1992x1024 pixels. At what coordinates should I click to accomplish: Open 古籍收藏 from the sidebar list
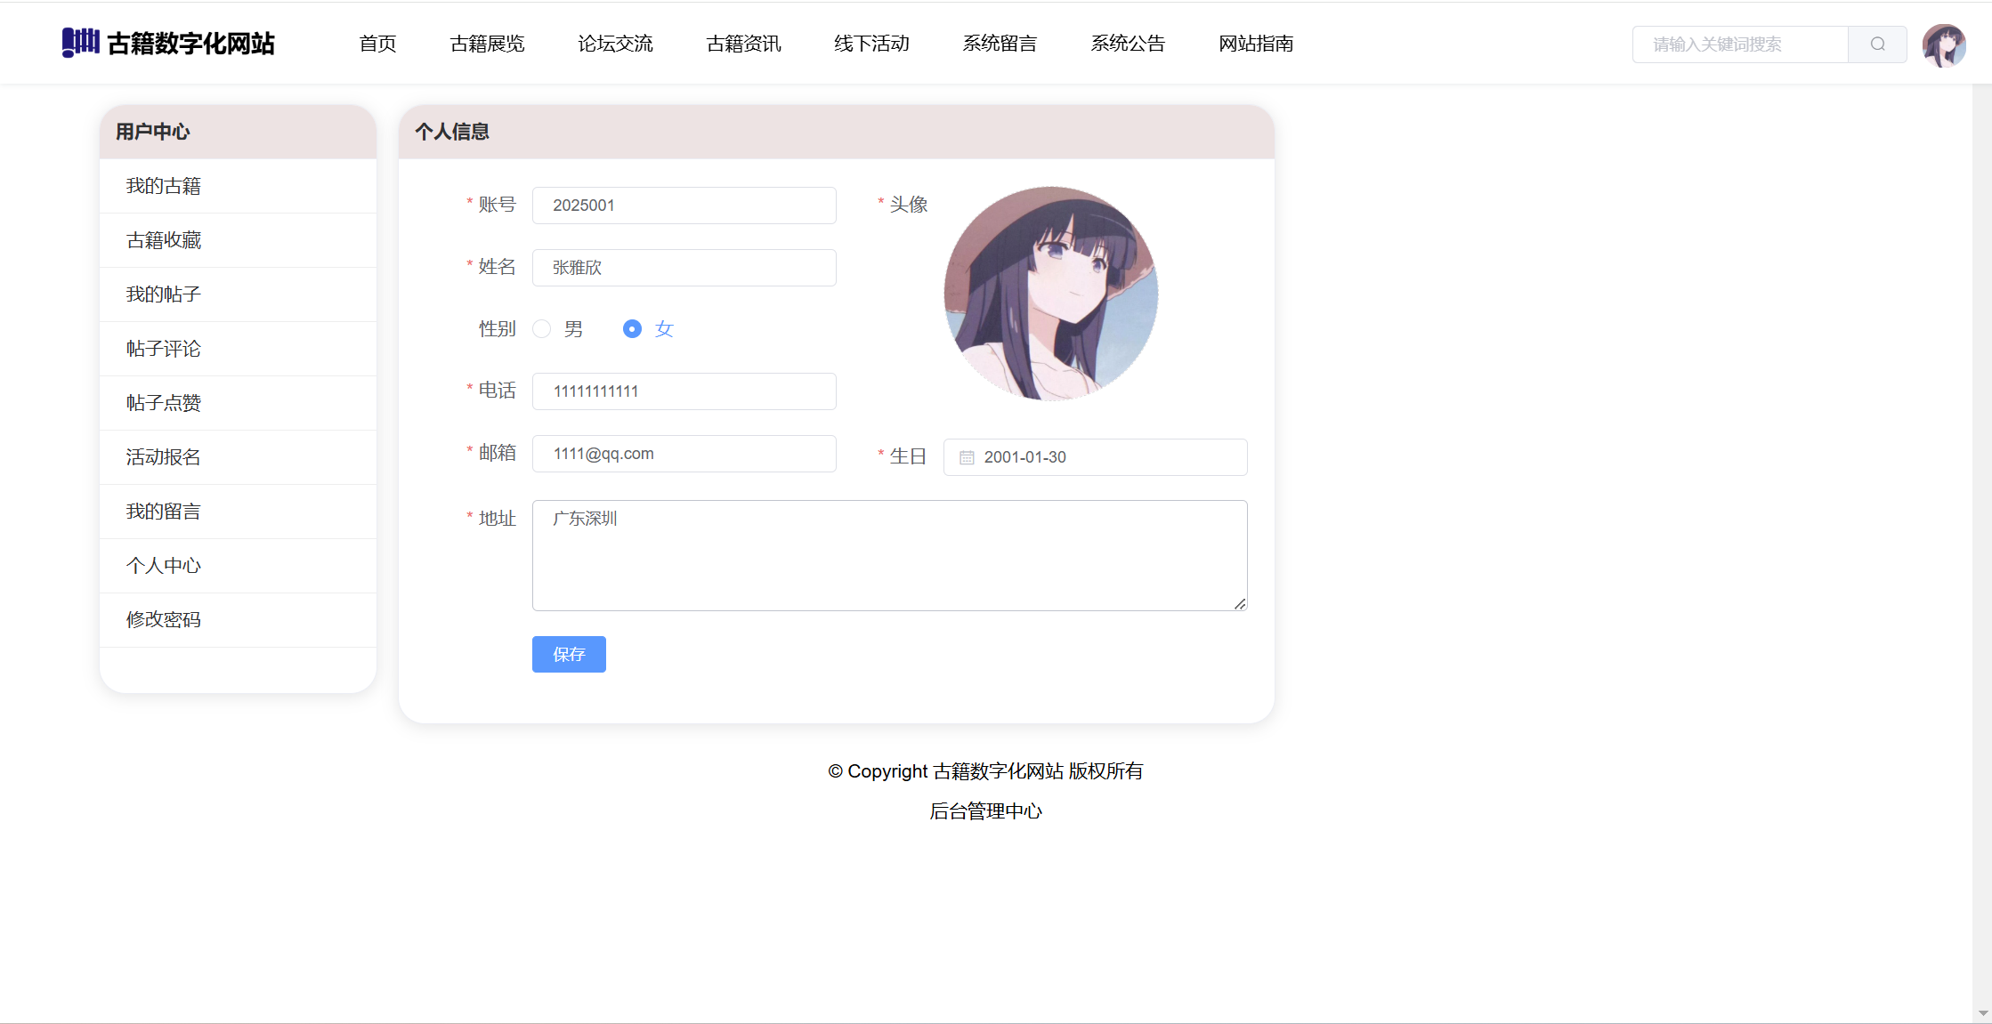coord(164,240)
